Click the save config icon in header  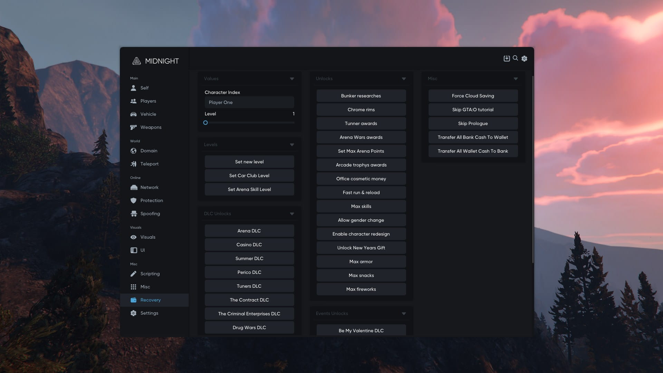(x=507, y=58)
